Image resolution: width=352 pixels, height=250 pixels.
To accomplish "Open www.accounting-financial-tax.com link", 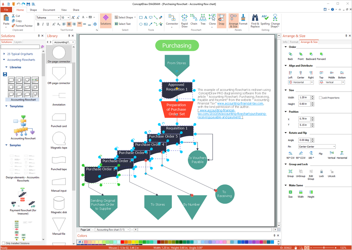I will (240, 104).
